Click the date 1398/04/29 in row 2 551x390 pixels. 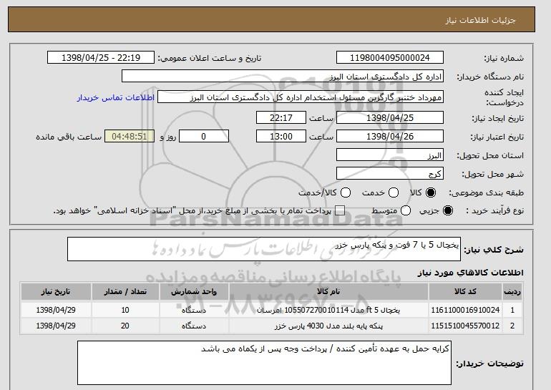56,326
